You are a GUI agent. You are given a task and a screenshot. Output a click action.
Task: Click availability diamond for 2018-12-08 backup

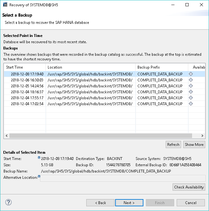(191, 74)
